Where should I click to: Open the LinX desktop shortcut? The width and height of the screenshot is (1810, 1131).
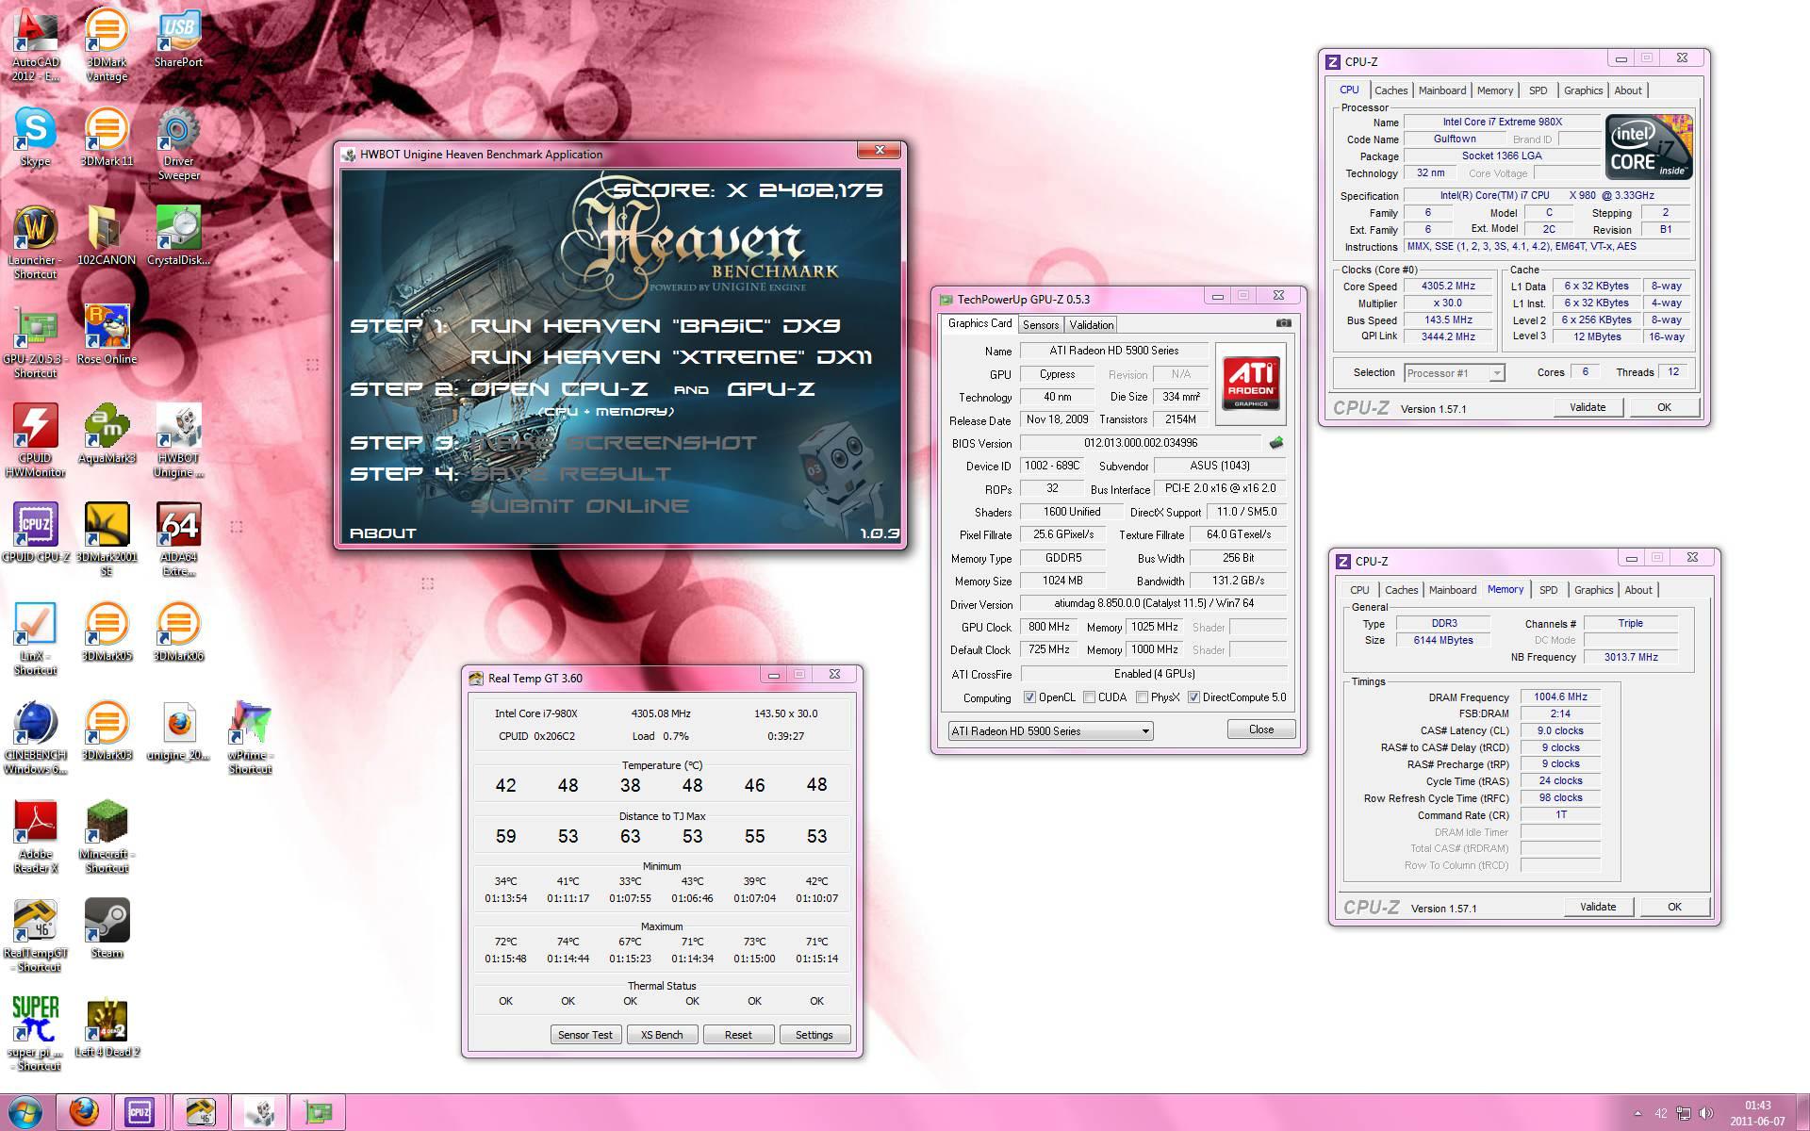[36, 638]
